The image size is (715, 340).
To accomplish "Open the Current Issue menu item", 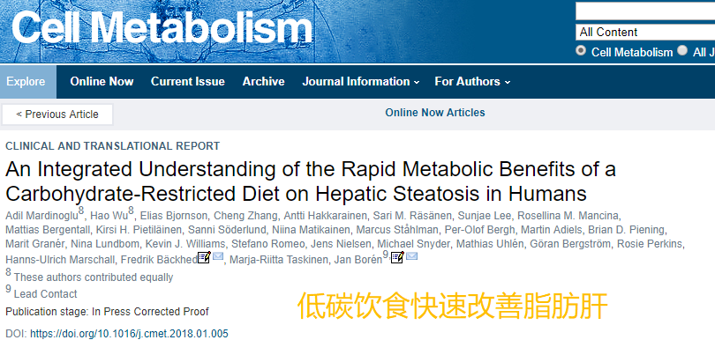I will pyautogui.click(x=188, y=82).
